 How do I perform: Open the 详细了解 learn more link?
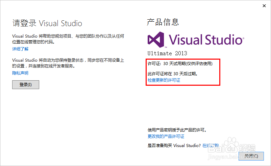(x=20, y=49)
